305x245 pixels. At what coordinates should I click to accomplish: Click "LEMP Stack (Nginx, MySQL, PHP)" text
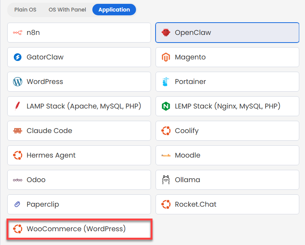click(228, 106)
